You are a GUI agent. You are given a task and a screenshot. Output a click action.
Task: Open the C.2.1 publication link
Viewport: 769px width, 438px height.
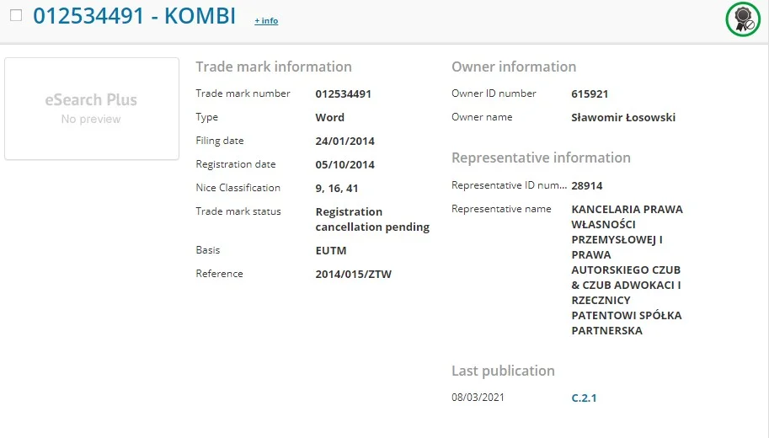coord(584,398)
